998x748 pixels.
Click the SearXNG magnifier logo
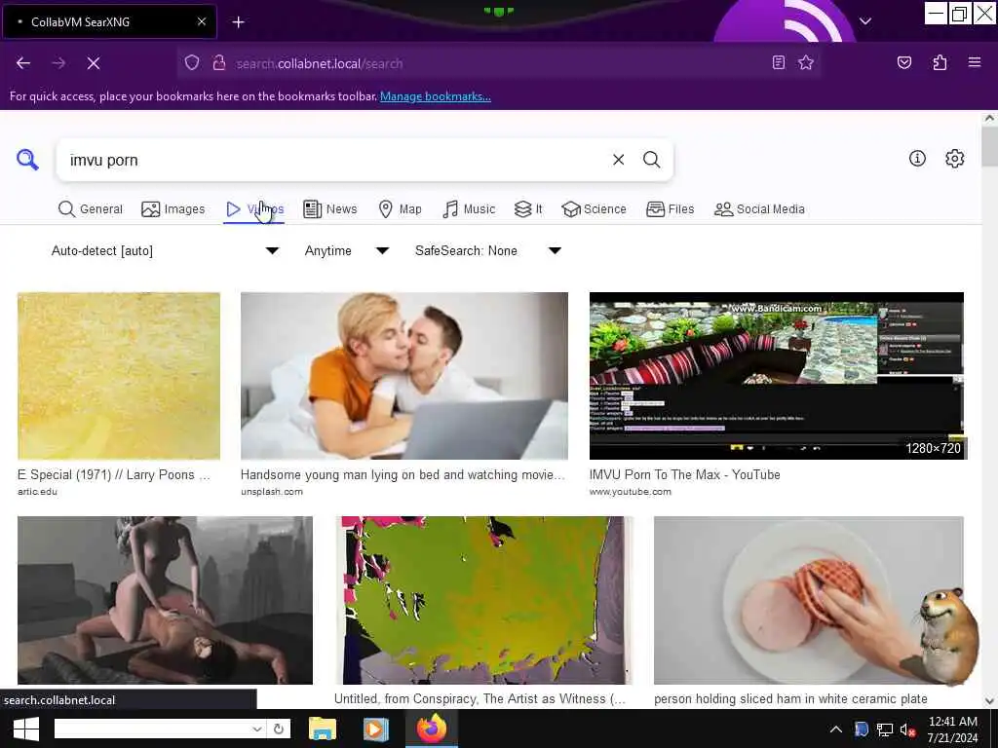(27, 160)
